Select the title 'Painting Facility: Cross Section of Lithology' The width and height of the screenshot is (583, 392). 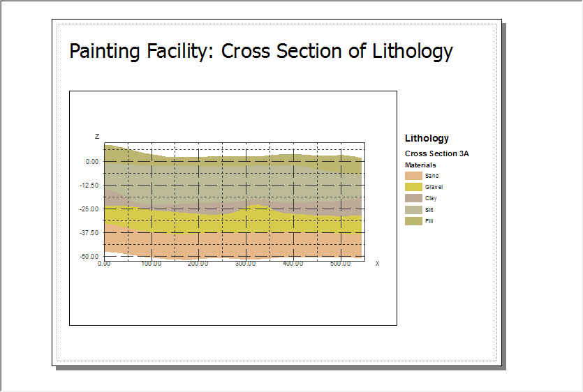[x=261, y=52]
